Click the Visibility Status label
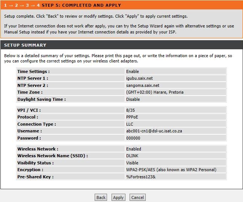 click(x=35, y=163)
